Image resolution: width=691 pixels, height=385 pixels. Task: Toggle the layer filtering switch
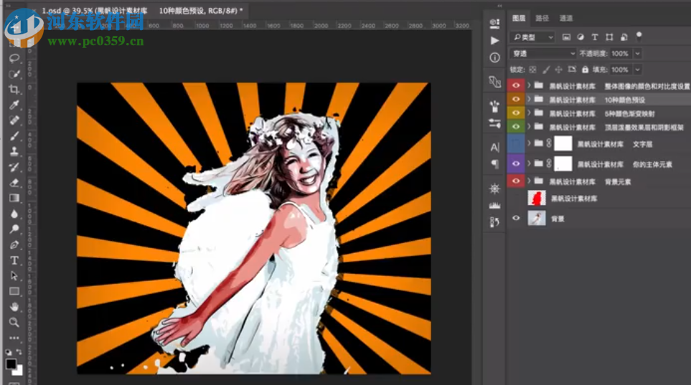[639, 37]
